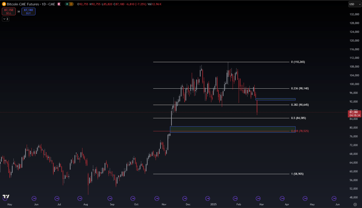
Task: Click the change value −6,810 (−7.25%)
Action: (x=136, y=4)
